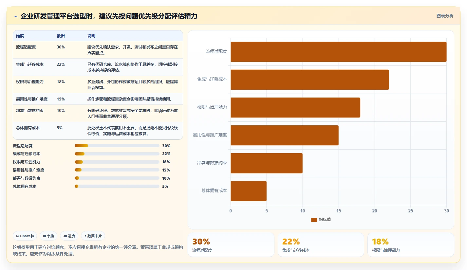467x270 pixels.
Task: Click the 15% value in the table
Action: coord(61,99)
